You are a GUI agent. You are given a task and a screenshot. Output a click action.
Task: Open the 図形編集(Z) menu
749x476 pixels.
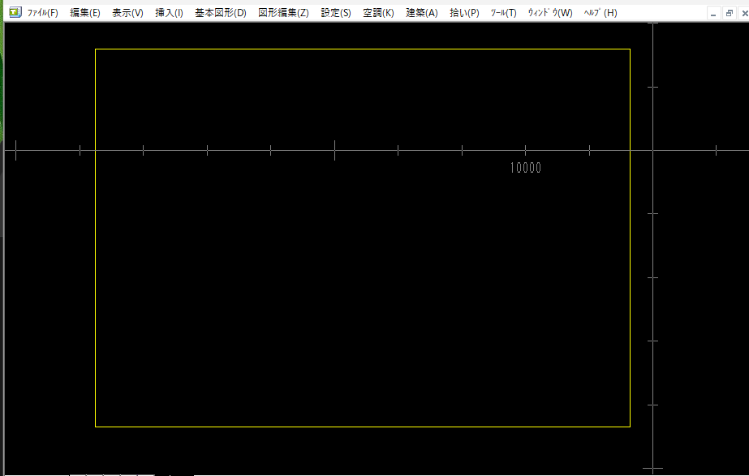tap(283, 13)
